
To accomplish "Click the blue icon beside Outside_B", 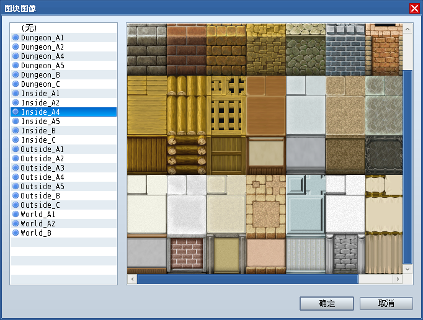I will pyautogui.click(x=16, y=195).
